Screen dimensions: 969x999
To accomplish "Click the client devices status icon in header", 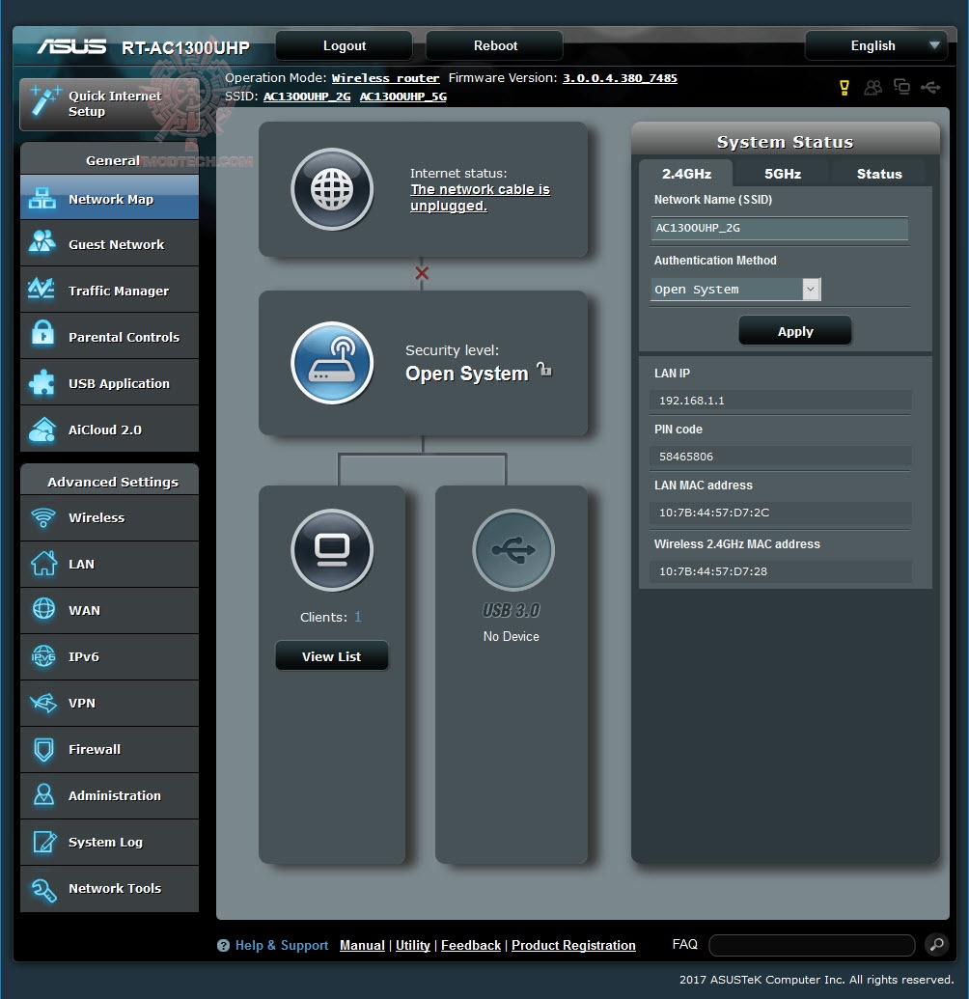I will click(901, 87).
